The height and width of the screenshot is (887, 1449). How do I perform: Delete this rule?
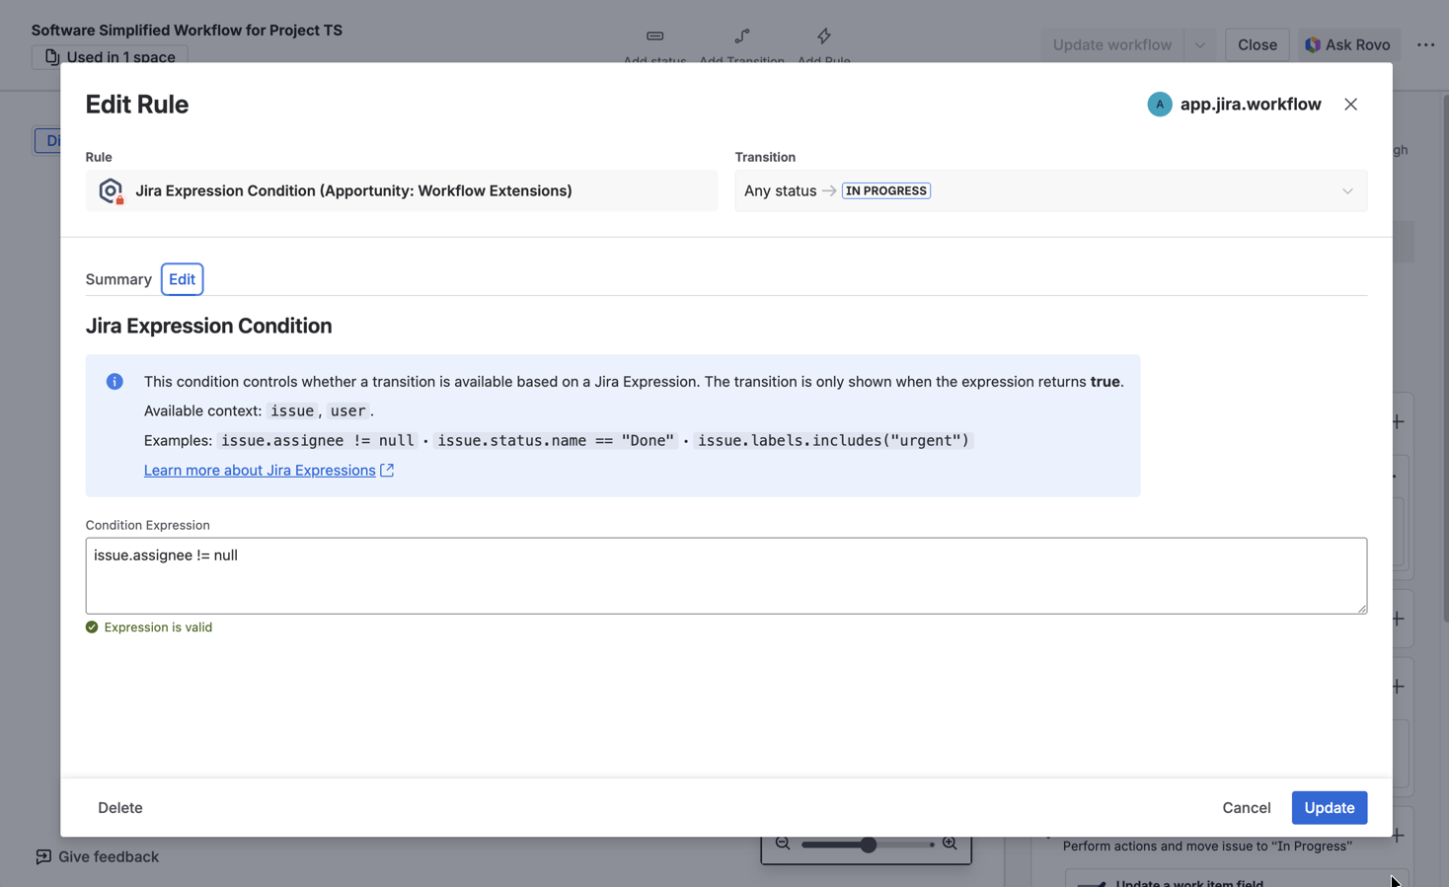(120, 807)
